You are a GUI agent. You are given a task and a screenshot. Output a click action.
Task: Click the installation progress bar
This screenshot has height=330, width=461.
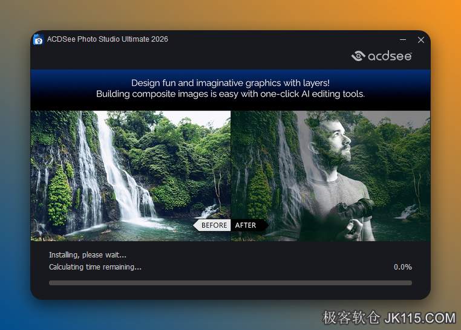[230, 283]
